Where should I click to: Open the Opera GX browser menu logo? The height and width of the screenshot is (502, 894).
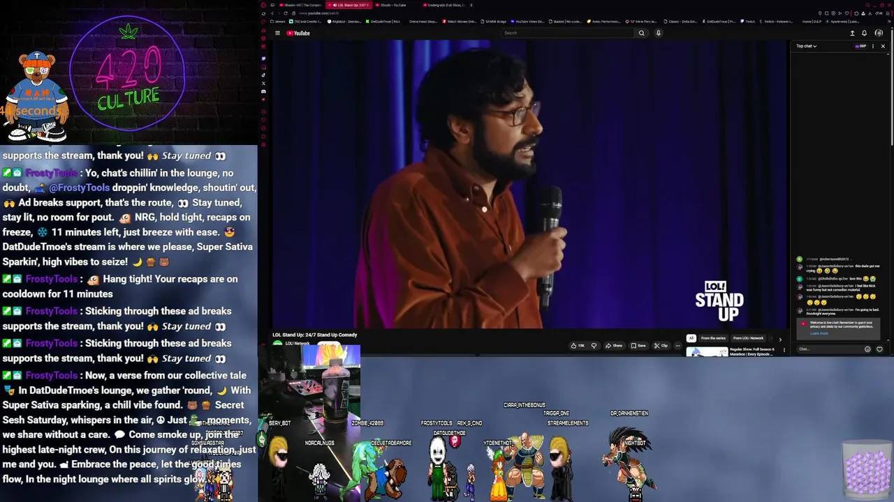pos(263,5)
